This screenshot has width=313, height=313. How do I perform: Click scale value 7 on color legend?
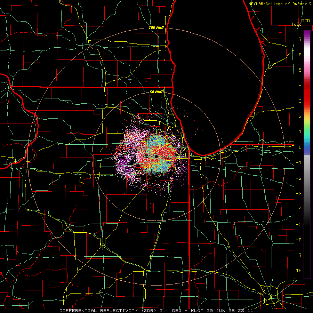tap(300, 39)
